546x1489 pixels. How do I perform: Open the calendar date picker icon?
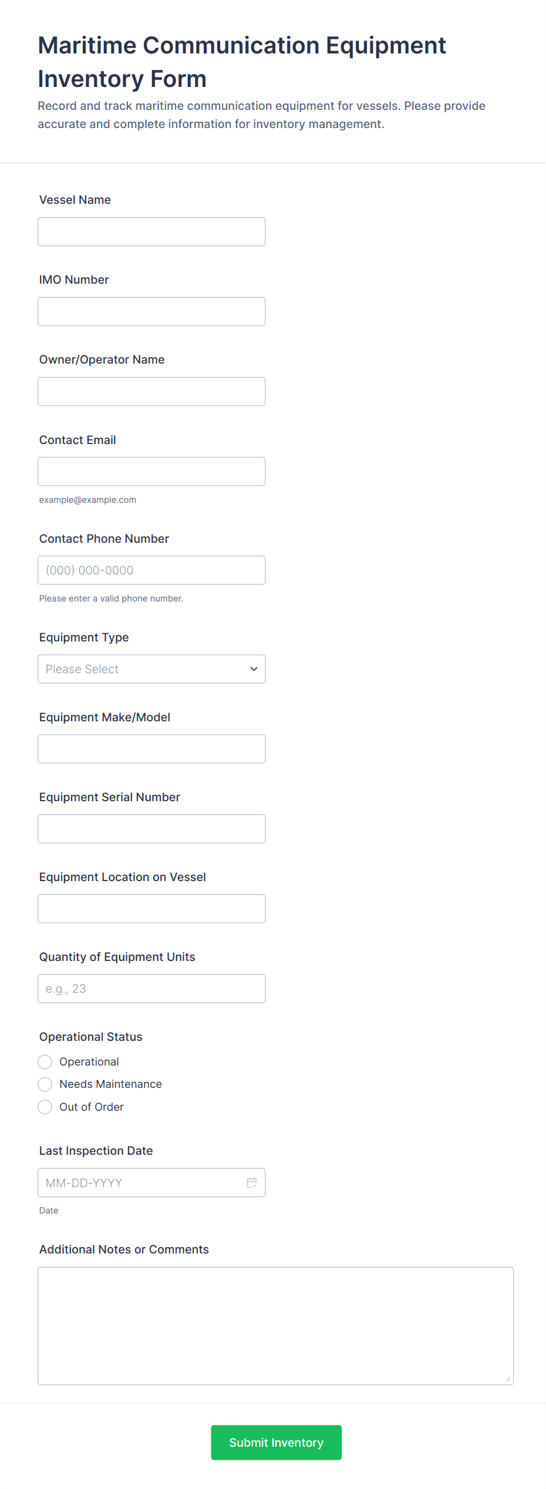pos(252,1182)
